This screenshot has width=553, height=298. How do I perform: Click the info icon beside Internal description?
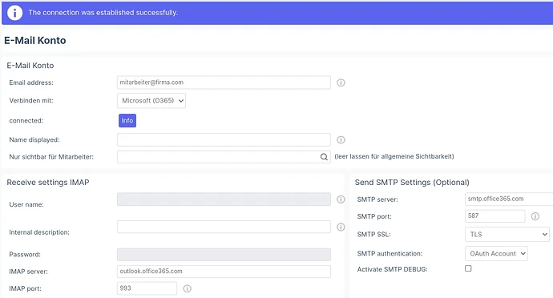coord(341,227)
